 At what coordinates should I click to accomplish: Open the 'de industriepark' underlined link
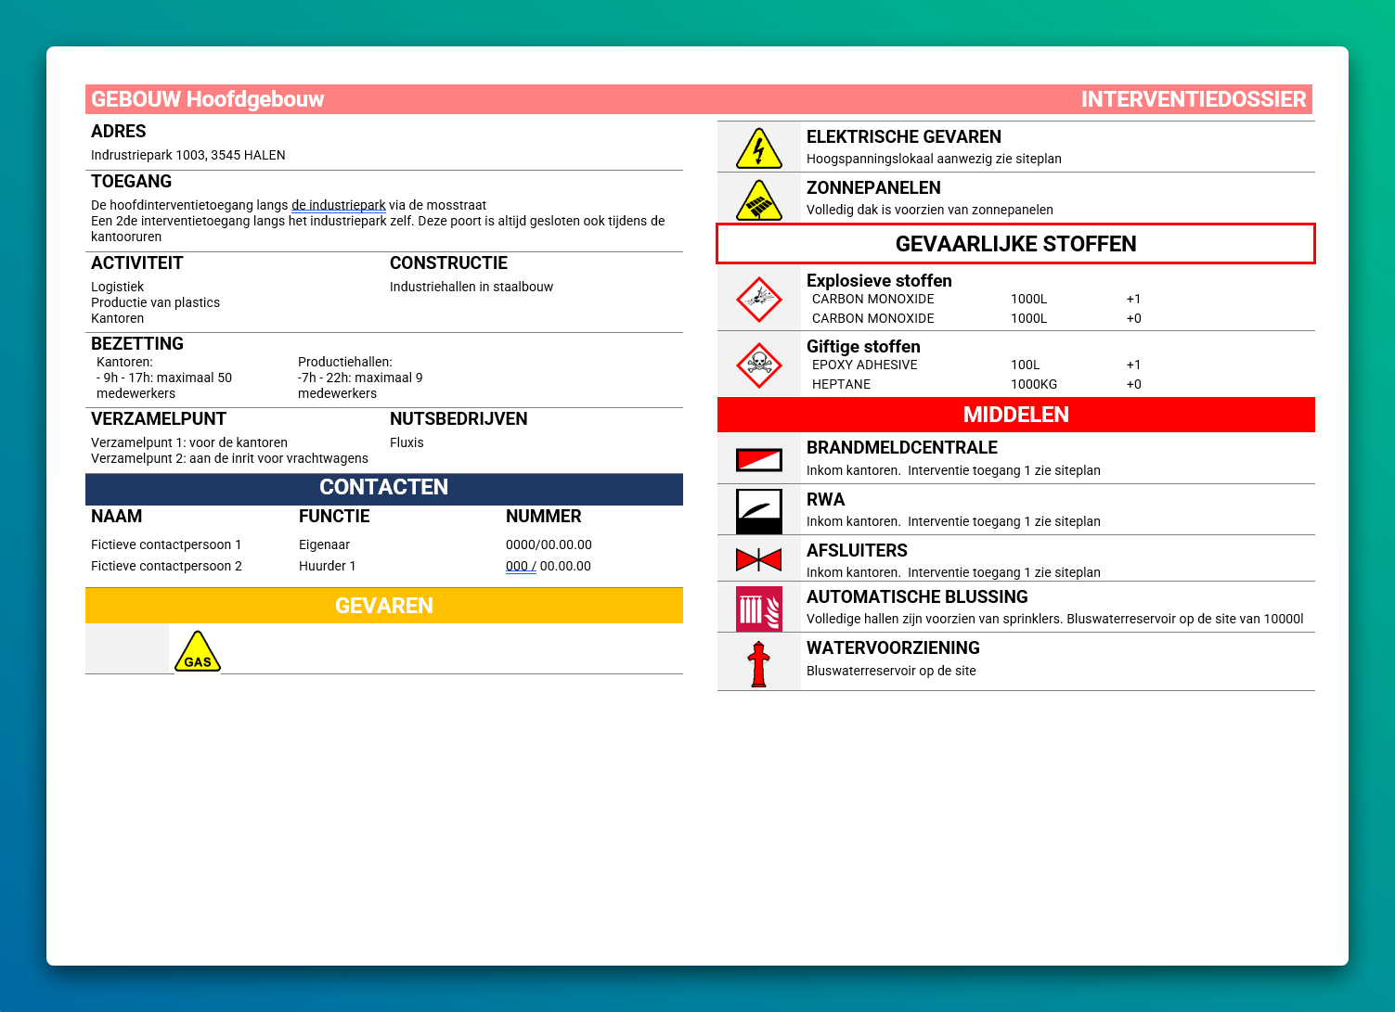tap(338, 205)
